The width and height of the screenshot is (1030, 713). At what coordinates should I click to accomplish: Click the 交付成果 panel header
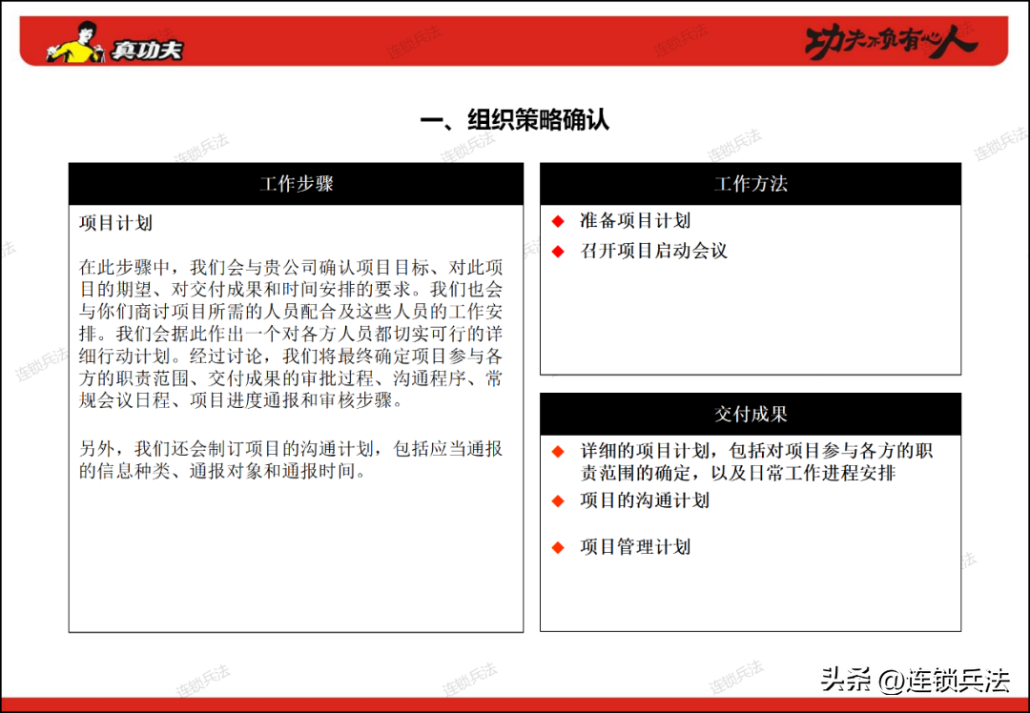(x=751, y=415)
